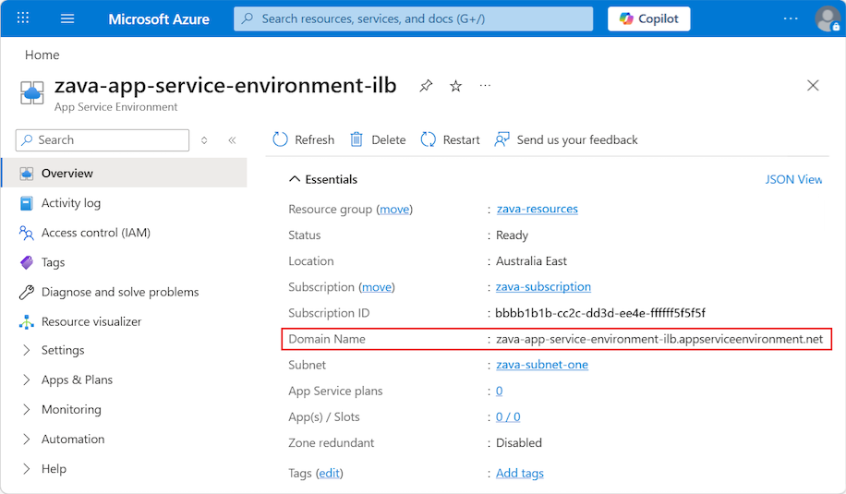The image size is (846, 494).
Task: Focus the sidebar menu Search field
Action: coord(103,140)
